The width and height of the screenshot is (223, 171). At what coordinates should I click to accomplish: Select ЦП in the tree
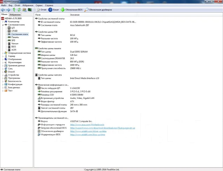coord(13,28)
